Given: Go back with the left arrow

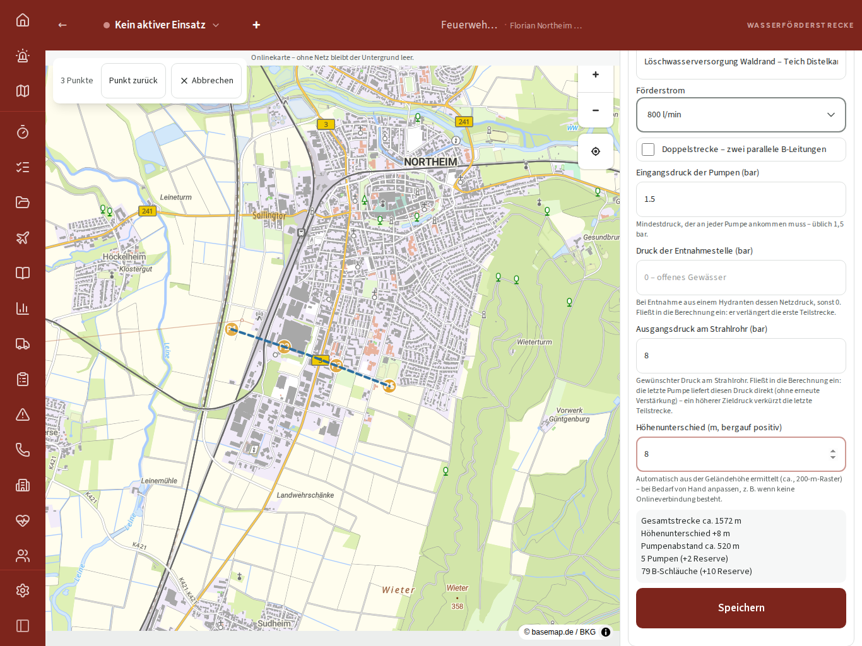Looking at the screenshot, I should click(x=62, y=25).
